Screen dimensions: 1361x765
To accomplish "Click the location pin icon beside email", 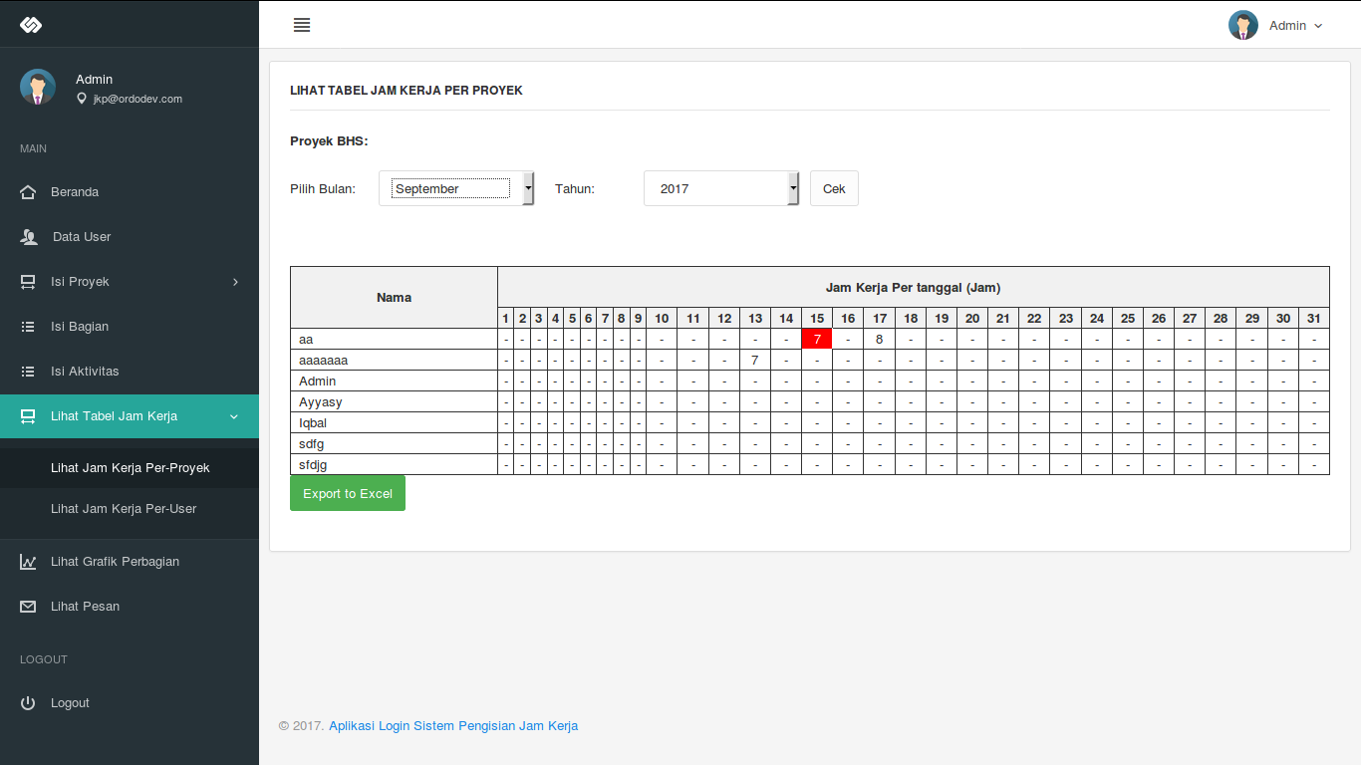I will pos(82,99).
